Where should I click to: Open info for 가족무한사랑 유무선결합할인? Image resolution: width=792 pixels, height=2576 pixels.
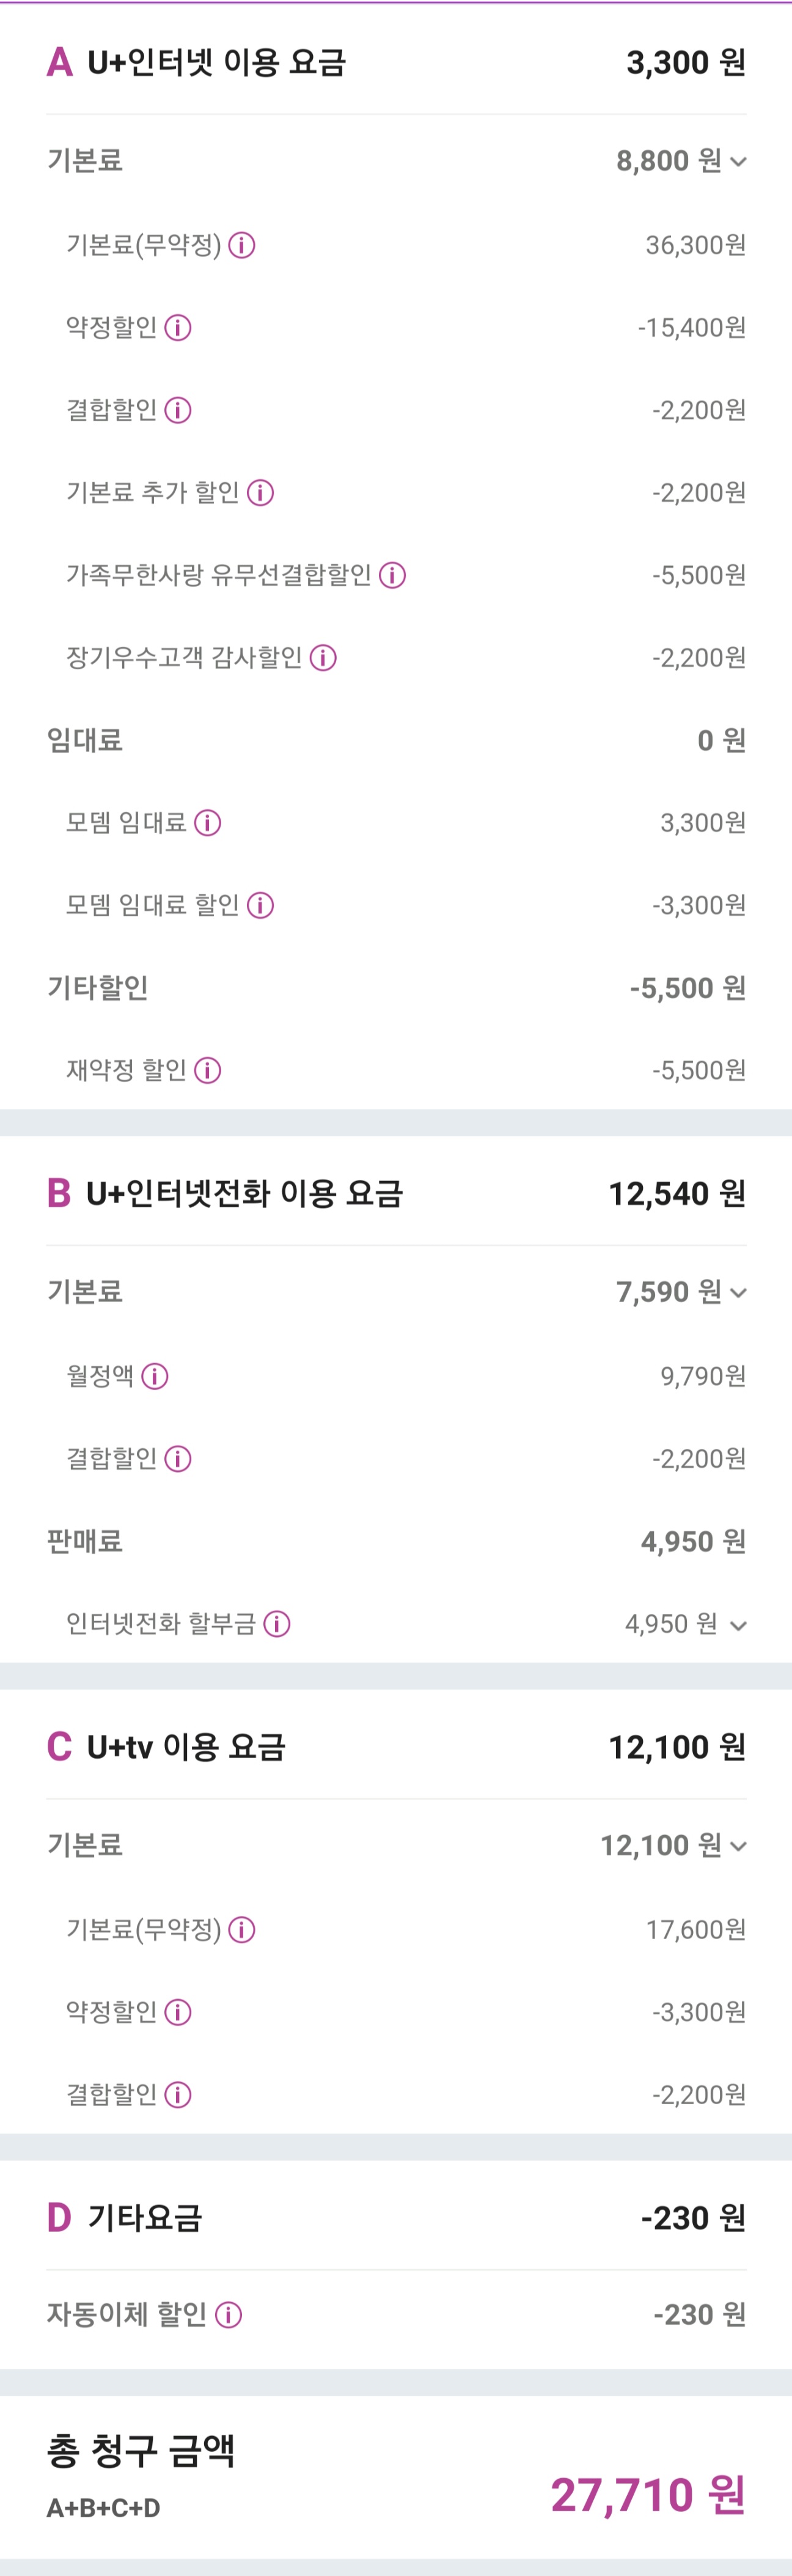tap(392, 575)
